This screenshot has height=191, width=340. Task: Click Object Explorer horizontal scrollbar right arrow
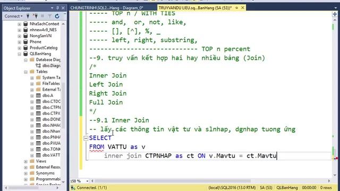pyautogui.click(x=57, y=188)
